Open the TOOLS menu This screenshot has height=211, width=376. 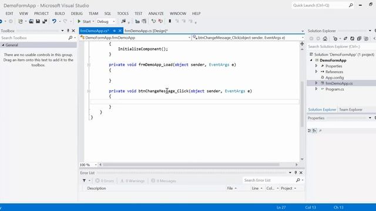(x=123, y=13)
